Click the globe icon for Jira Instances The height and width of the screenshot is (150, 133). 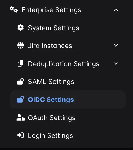tap(20, 45)
